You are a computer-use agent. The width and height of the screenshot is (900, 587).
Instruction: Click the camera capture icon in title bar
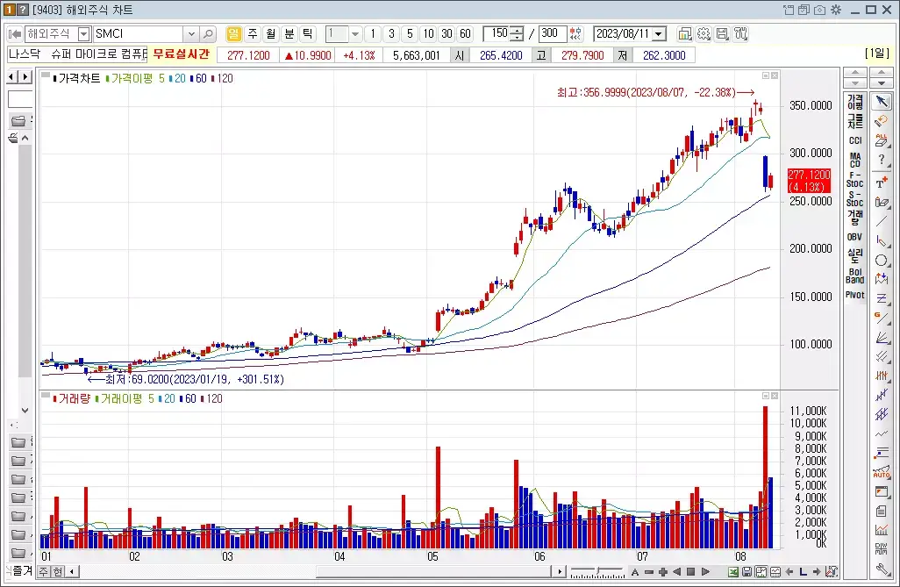coord(819,10)
